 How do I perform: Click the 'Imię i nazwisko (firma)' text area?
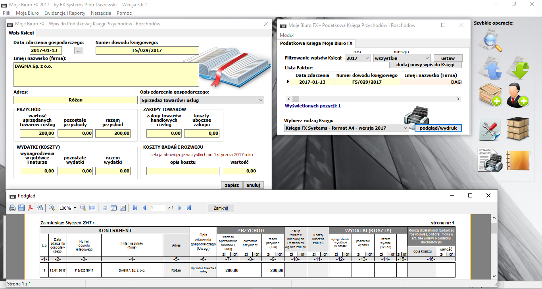pyautogui.click(x=106, y=74)
